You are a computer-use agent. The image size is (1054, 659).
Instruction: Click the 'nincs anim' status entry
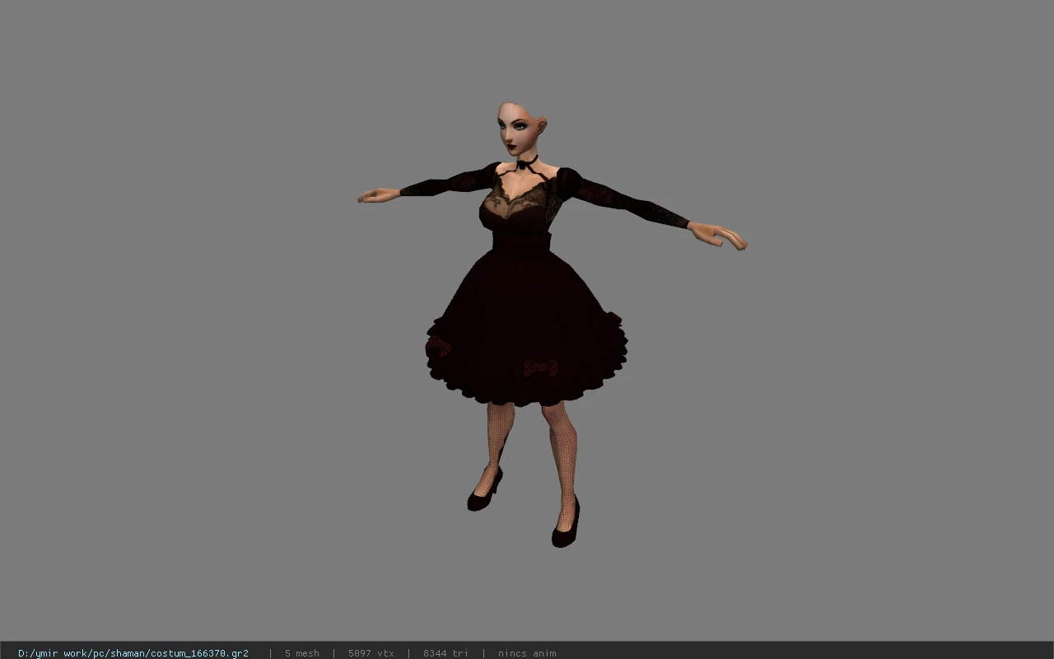(527, 653)
